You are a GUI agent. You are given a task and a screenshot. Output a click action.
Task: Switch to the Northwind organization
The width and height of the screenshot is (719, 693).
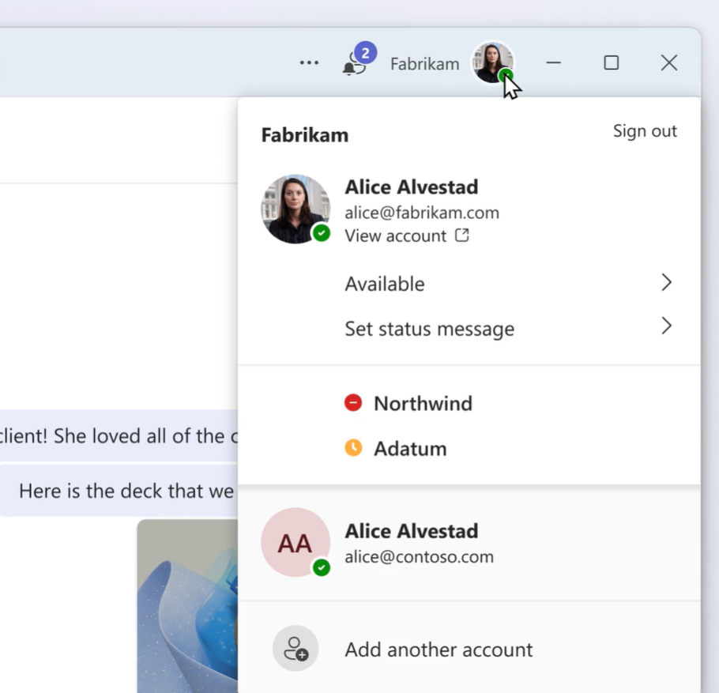pyautogui.click(x=423, y=403)
